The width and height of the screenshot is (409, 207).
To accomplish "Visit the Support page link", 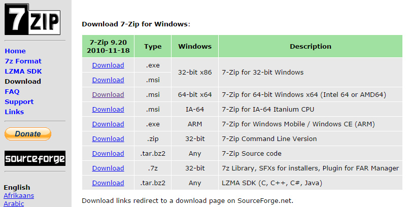I will [19, 101].
